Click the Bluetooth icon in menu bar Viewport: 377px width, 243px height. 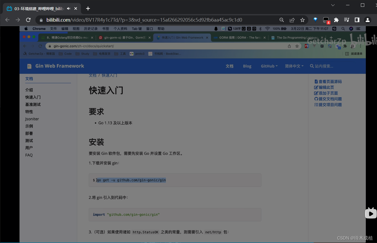[x=260, y=29]
